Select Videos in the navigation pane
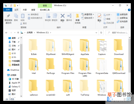This screenshot has width=134, height=104. [x=12, y=91]
